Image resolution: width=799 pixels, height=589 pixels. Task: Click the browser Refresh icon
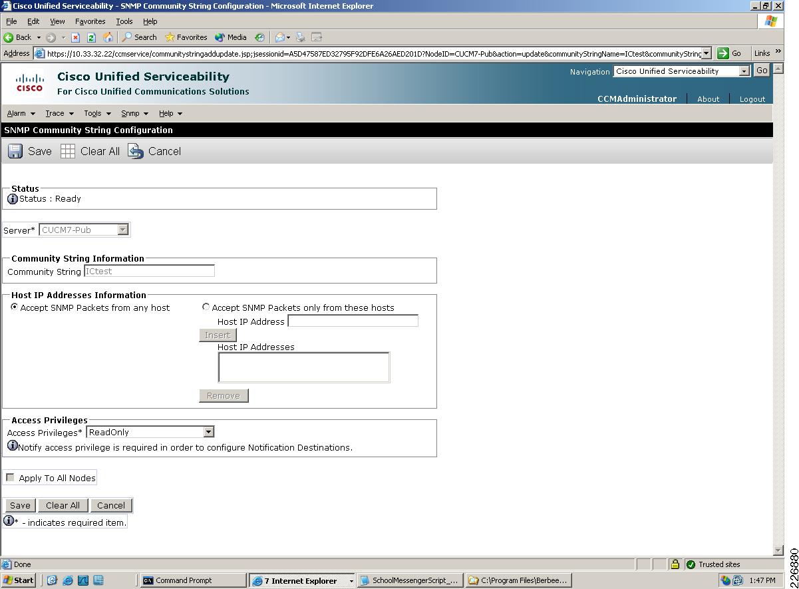91,37
